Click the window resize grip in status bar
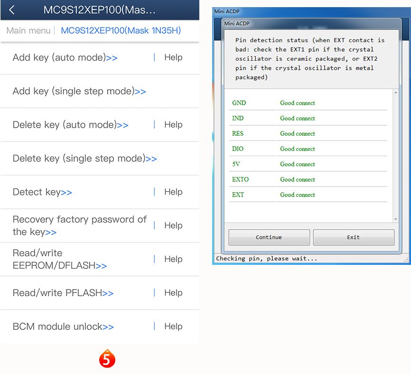411x374 pixels. [406, 260]
